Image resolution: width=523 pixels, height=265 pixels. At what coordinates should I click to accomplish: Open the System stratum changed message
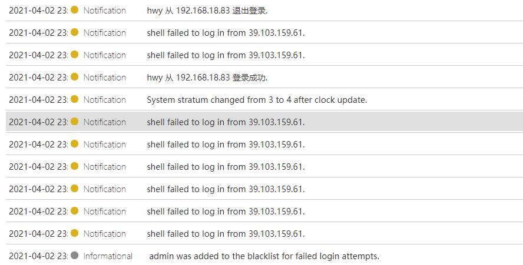click(257, 100)
